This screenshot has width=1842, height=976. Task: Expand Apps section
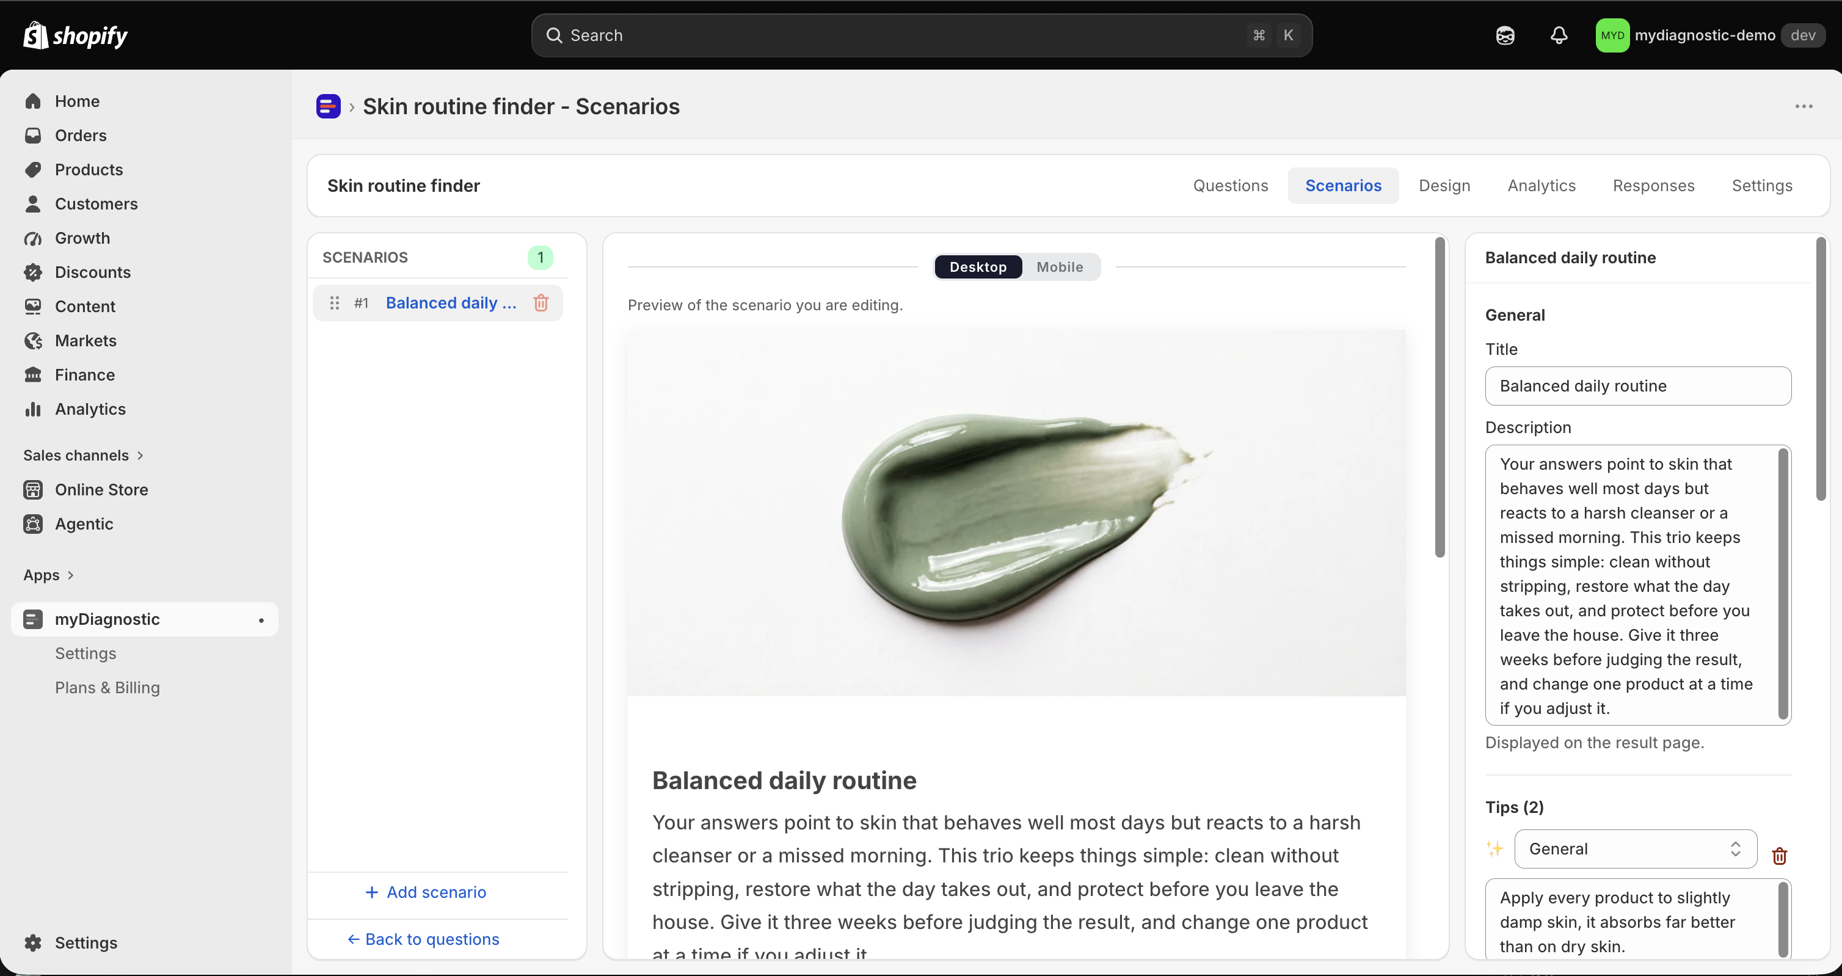49,575
